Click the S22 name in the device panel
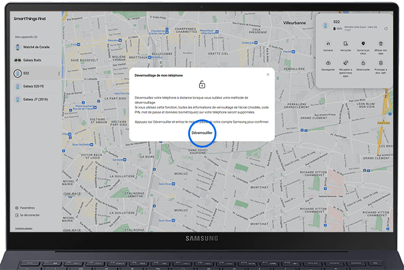Viewport: 404px width, 270px height. pyautogui.click(x=337, y=22)
